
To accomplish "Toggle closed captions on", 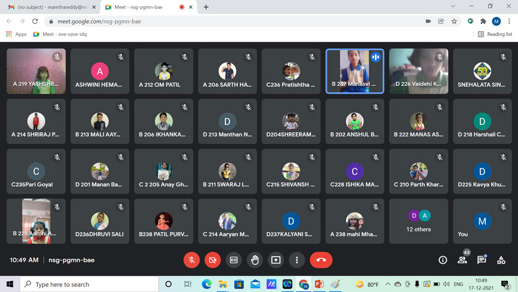I will click(234, 260).
